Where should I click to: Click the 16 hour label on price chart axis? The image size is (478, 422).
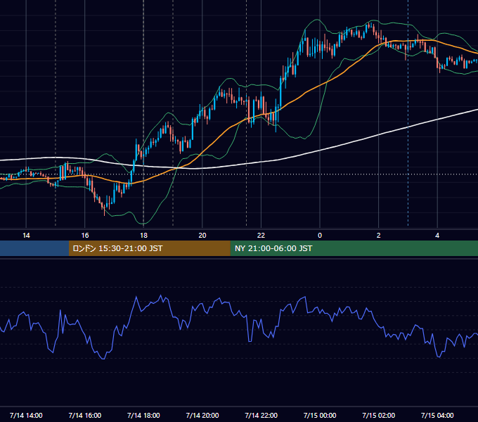pyautogui.click(x=85, y=236)
